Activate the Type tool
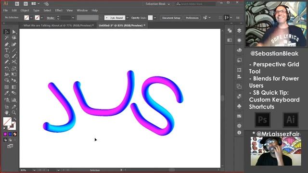Image resolution: width=308 pixels, height=173 pixels. [x=6, y=50]
